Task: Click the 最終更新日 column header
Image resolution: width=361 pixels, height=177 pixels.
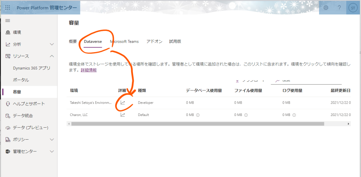Action: tap(341, 91)
